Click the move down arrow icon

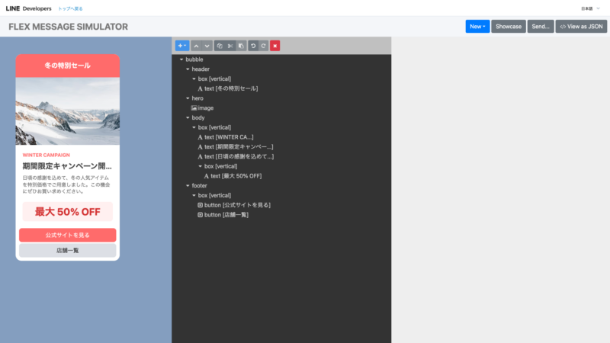point(207,46)
